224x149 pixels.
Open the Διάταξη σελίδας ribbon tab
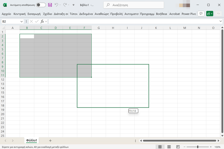coord(61,14)
